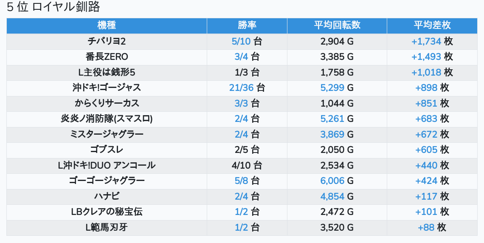Click the 勝率 column header
Image resolution: width=484 pixels, height=243 pixels.
(x=247, y=25)
